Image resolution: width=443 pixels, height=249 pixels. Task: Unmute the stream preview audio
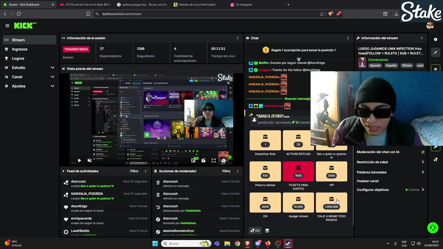[90, 160]
